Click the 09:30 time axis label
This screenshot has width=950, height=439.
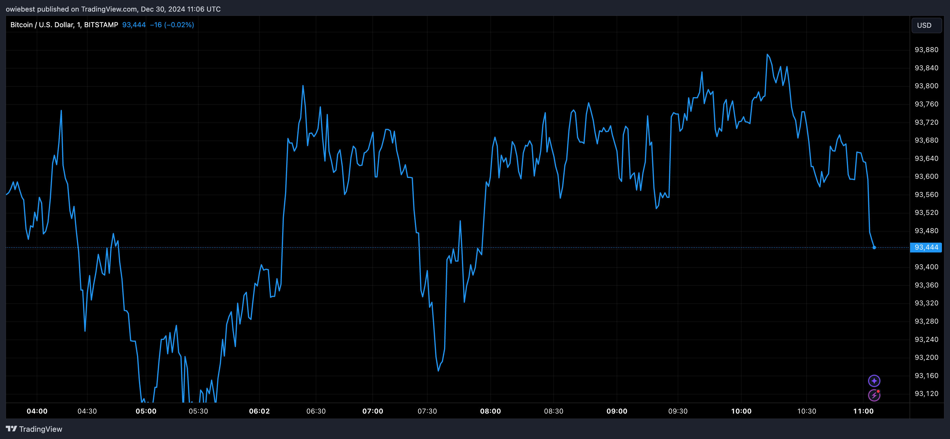678,411
